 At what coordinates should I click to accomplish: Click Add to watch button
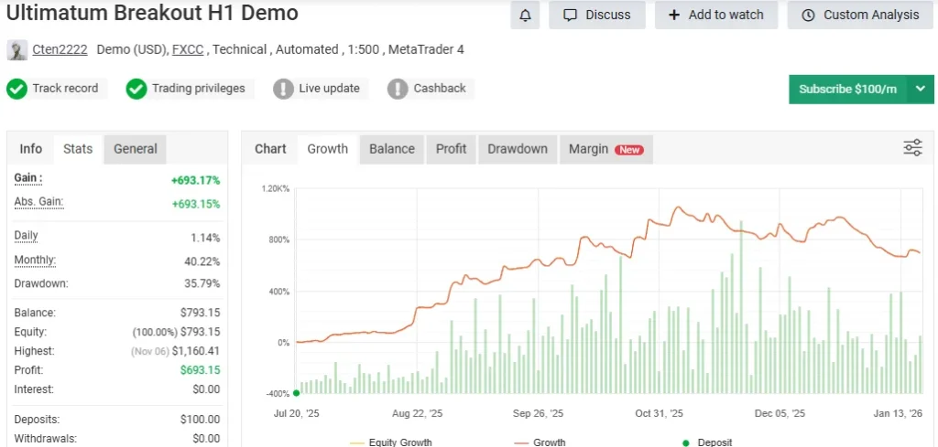coord(716,15)
